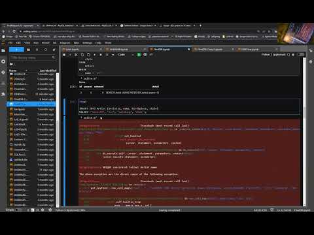Upload files using the upload arrow icon
The height and width of the screenshot is (235, 314).
[37, 50]
